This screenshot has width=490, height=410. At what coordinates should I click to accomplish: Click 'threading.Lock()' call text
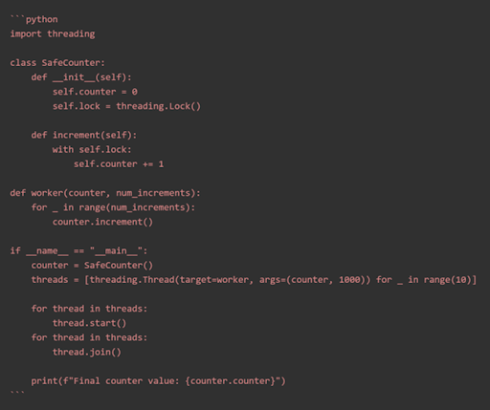[158, 106]
